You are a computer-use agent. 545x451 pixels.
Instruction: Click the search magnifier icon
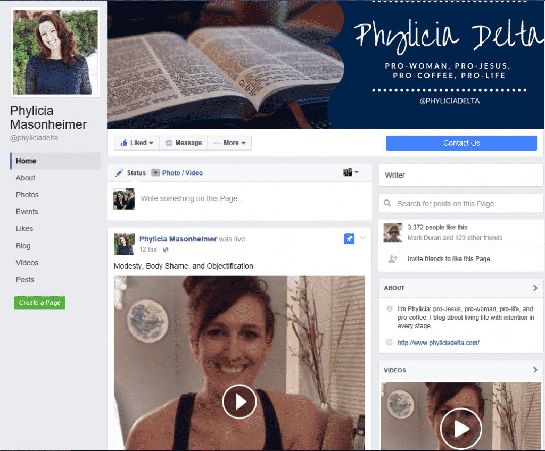[x=387, y=203]
